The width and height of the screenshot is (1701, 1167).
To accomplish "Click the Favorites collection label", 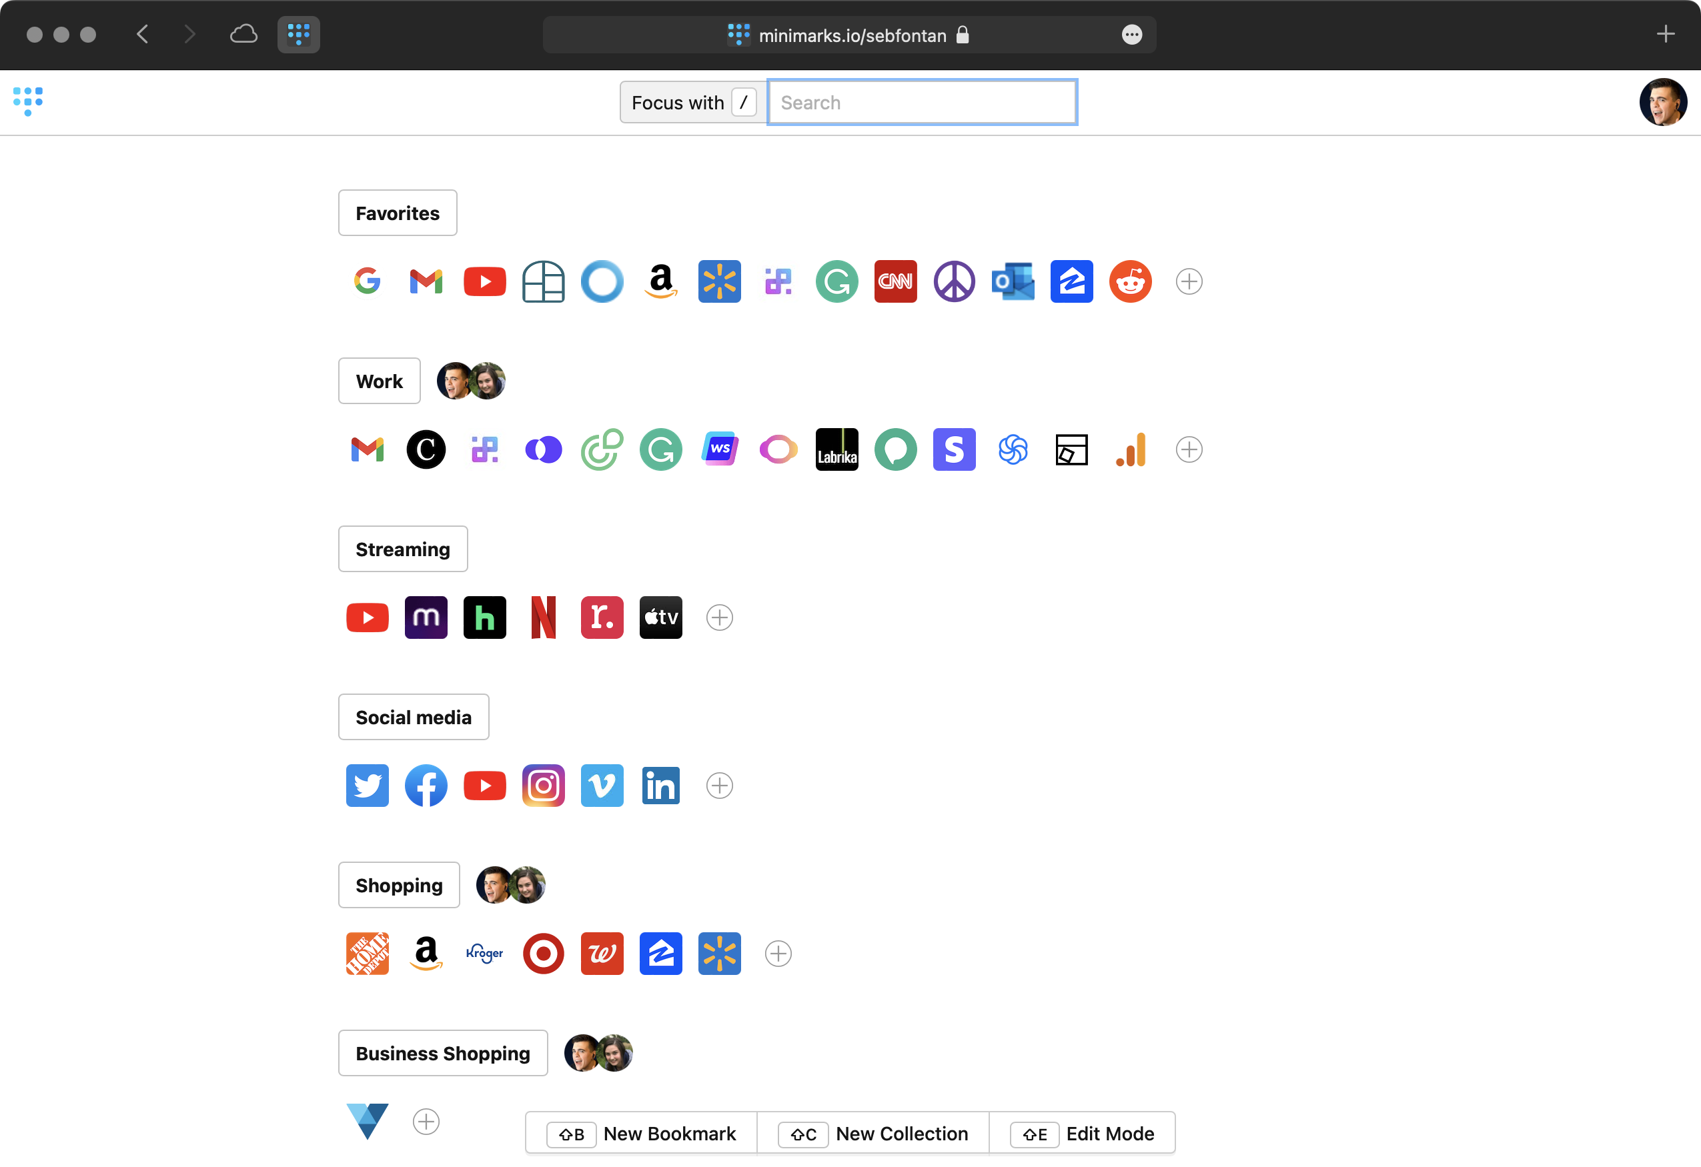I will click(398, 213).
